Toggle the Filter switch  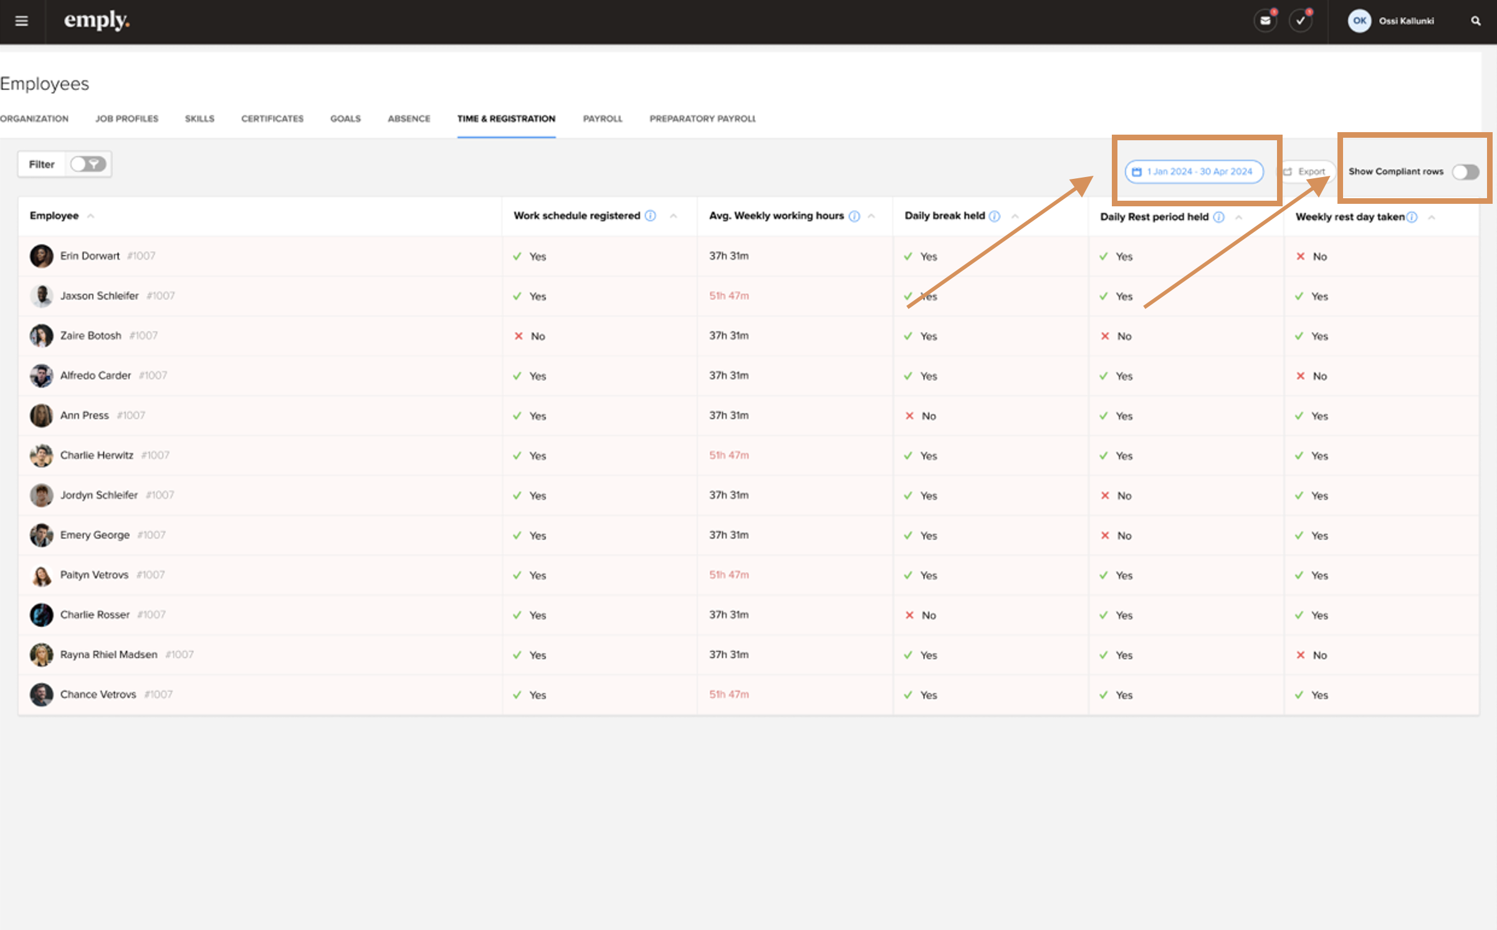88,164
